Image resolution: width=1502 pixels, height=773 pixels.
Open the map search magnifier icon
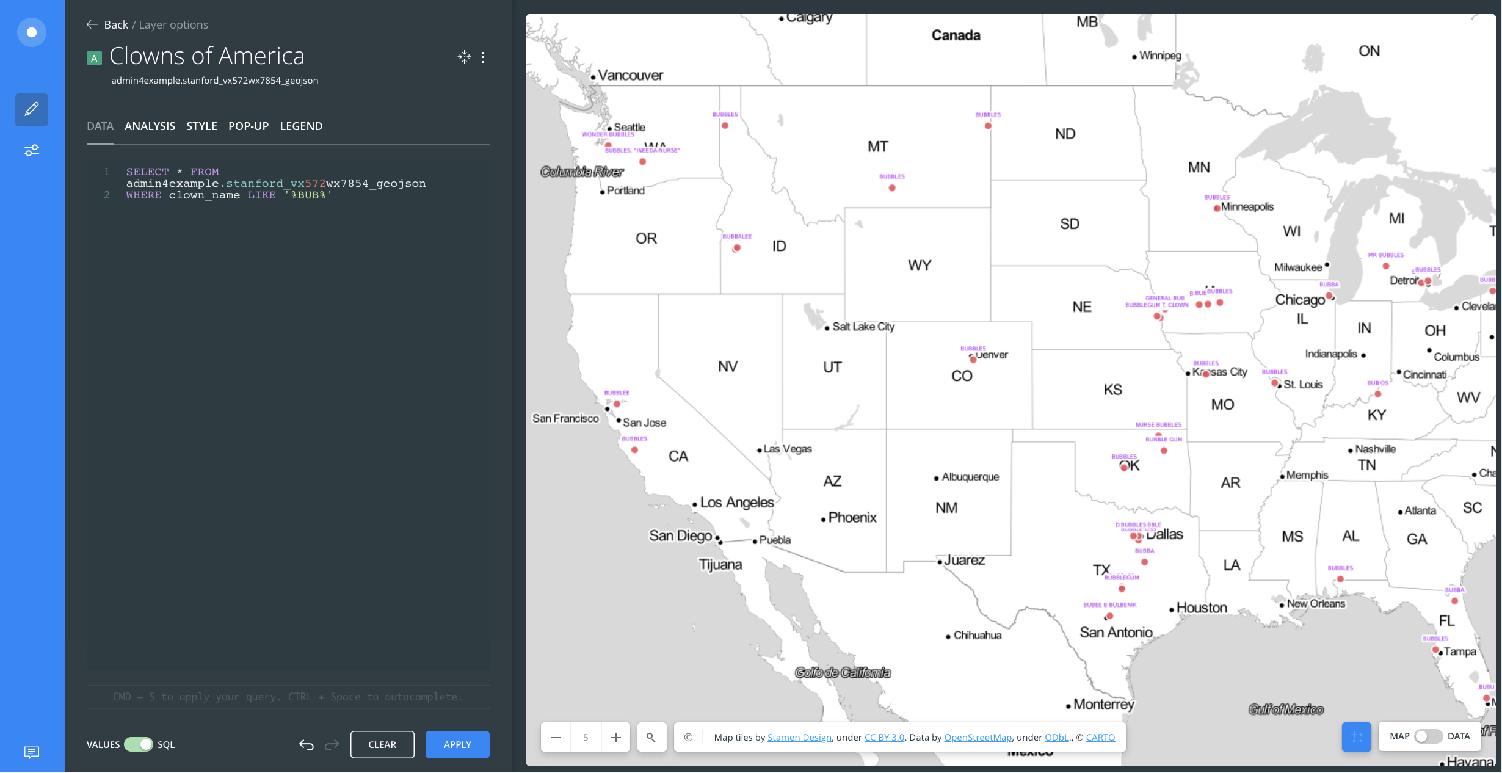651,737
